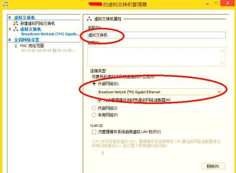Collapse the 虚拟交换机 section chevron
Viewport: 236px width, 173px height.
[10, 18]
